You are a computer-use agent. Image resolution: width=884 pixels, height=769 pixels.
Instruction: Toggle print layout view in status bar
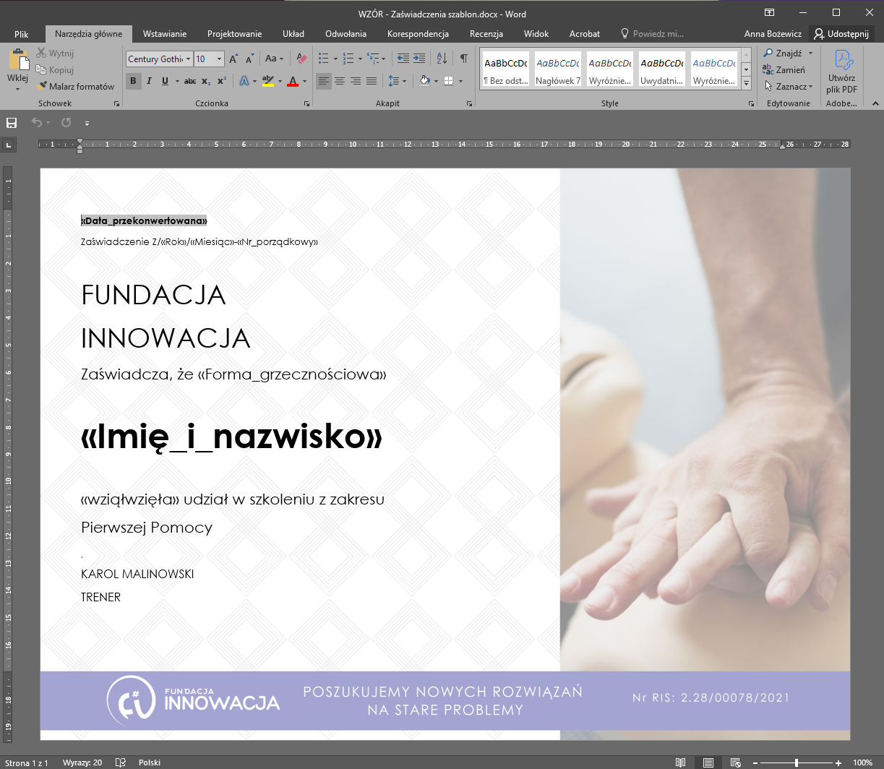tap(708, 762)
